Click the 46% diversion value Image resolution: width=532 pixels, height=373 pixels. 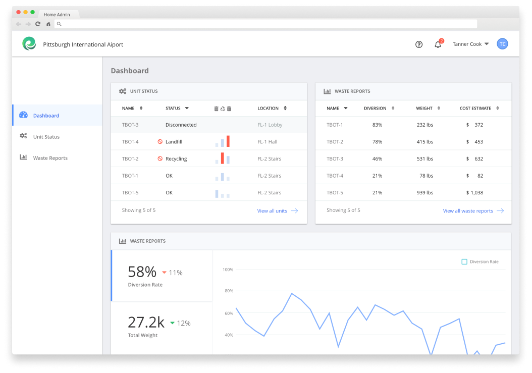tap(377, 158)
